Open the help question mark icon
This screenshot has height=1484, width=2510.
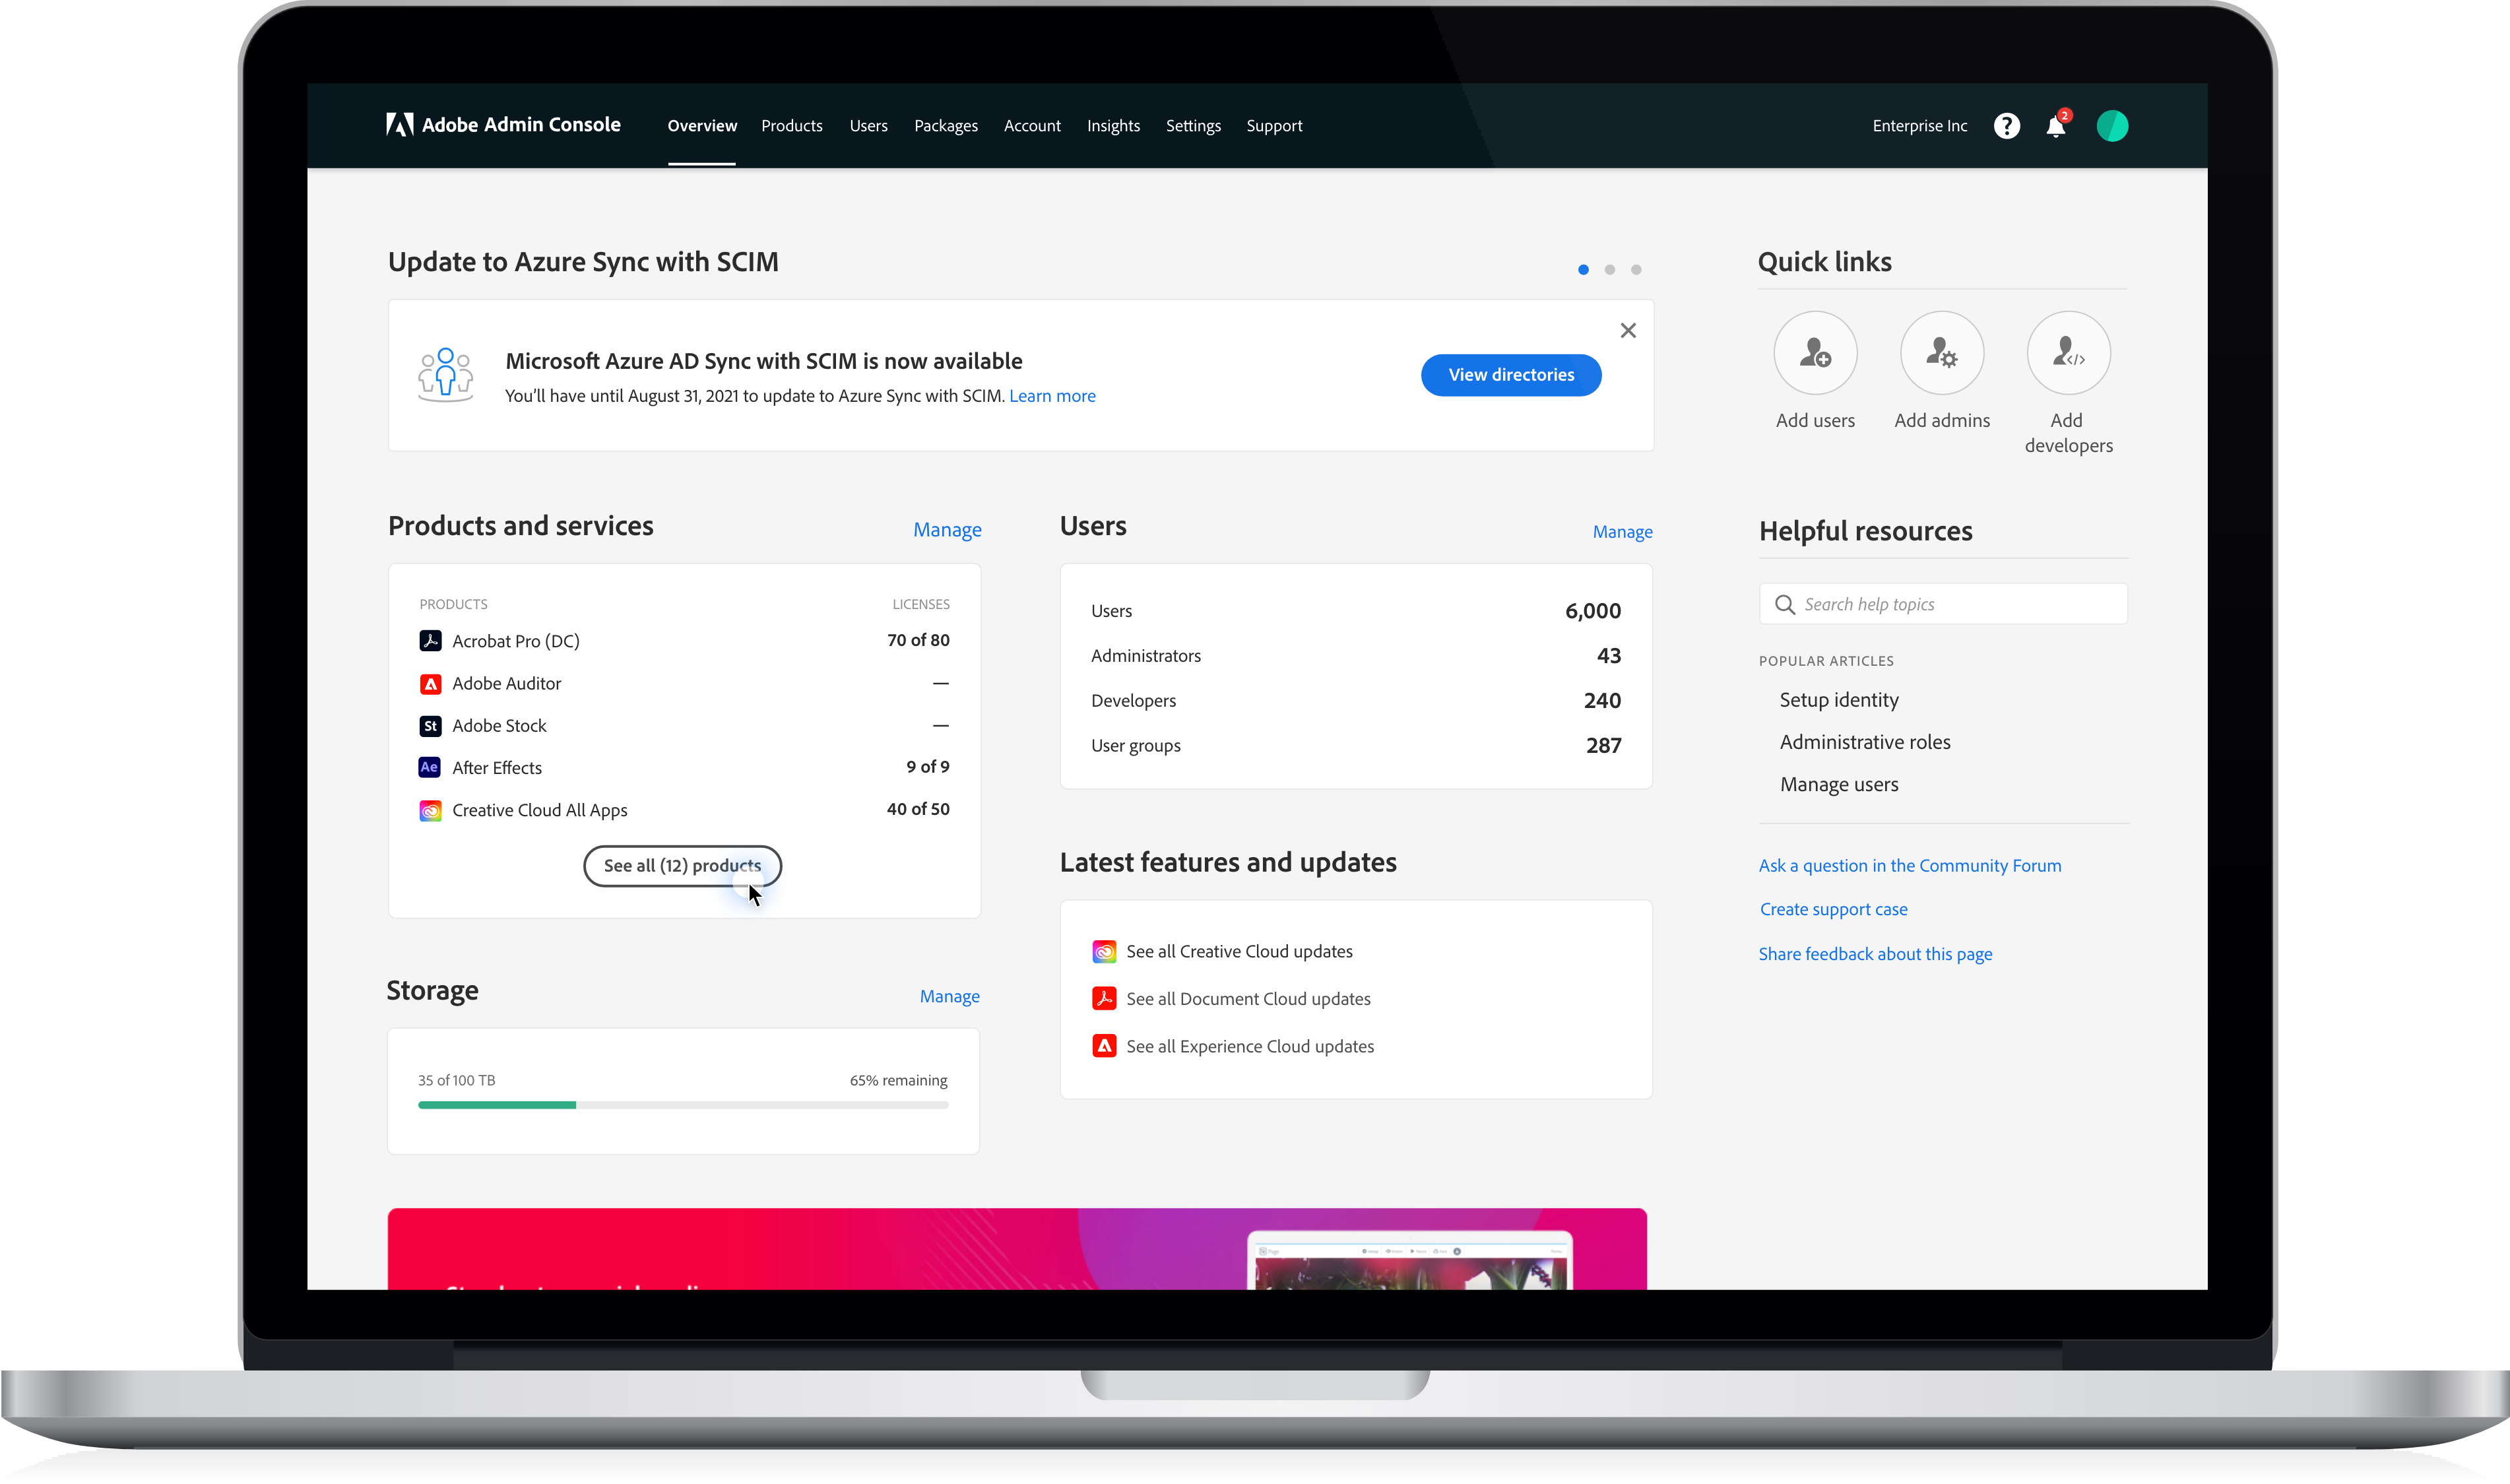point(2006,126)
